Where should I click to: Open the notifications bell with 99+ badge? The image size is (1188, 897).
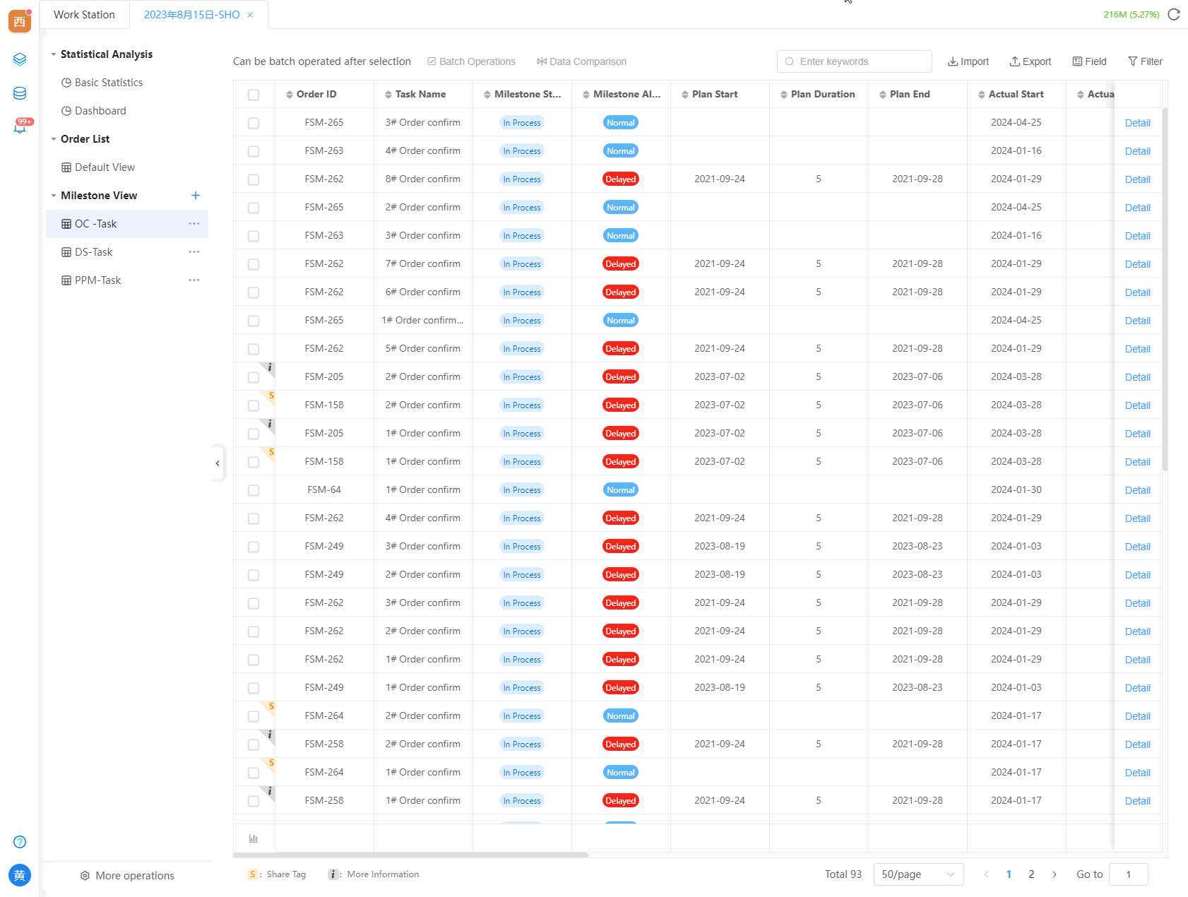tap(20, 128)
